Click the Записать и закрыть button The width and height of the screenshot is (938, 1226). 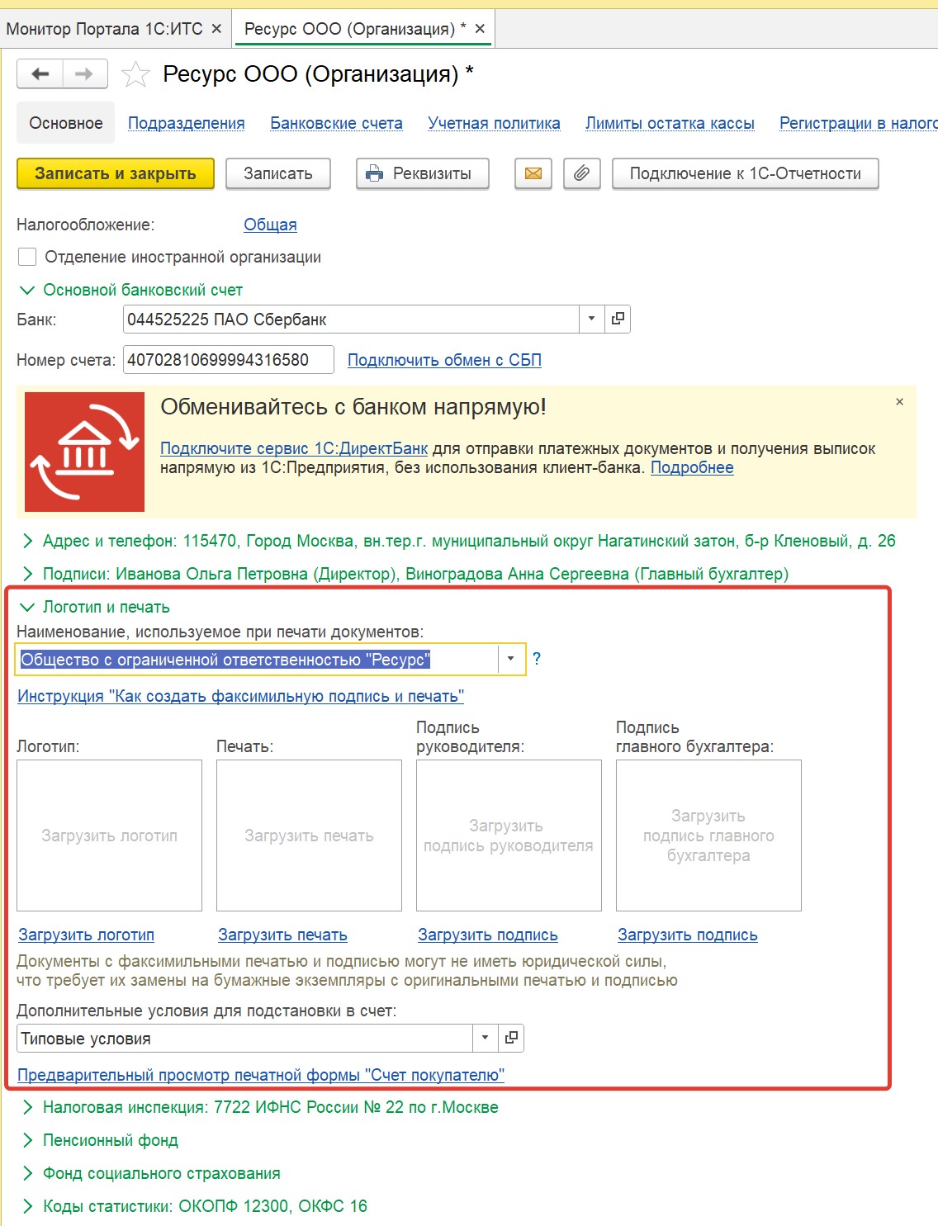tap(116, 173)
